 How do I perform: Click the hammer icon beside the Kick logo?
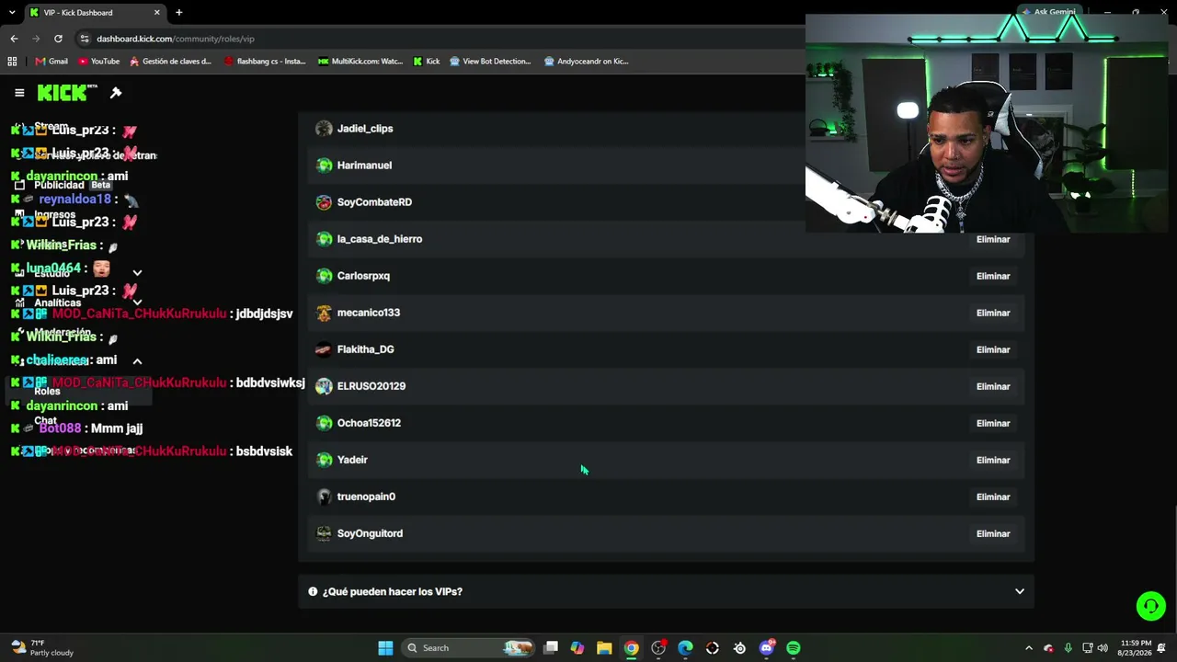116,93
